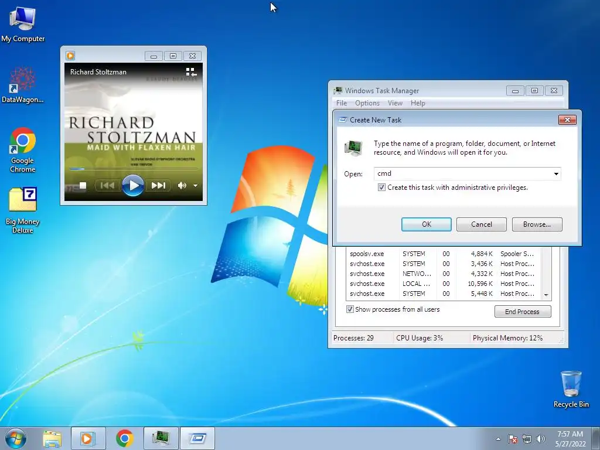Toggle Show processes from all users
Screen dimensions: 600x450
(x=350, y=309)
